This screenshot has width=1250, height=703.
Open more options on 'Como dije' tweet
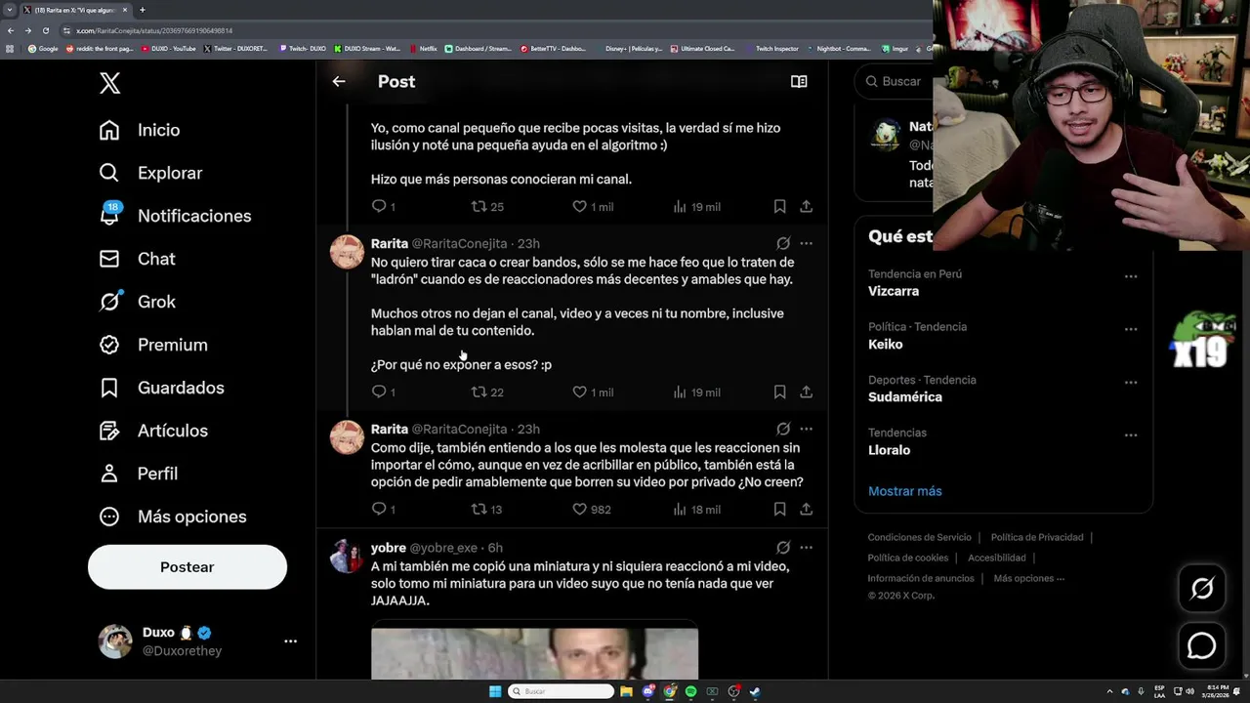point(806,429)
